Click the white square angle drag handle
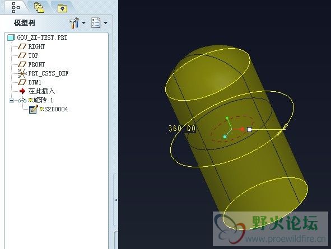331x249 pixels. [x=249, y=129]
